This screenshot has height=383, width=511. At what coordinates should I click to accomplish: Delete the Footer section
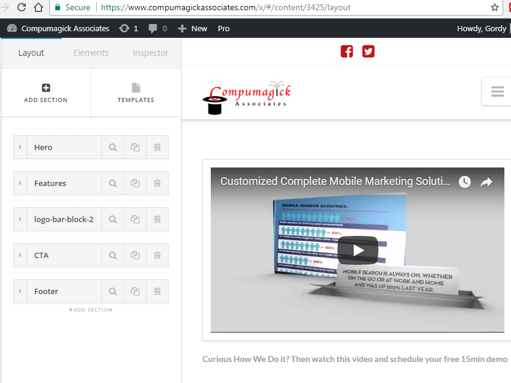click(157, 291)
